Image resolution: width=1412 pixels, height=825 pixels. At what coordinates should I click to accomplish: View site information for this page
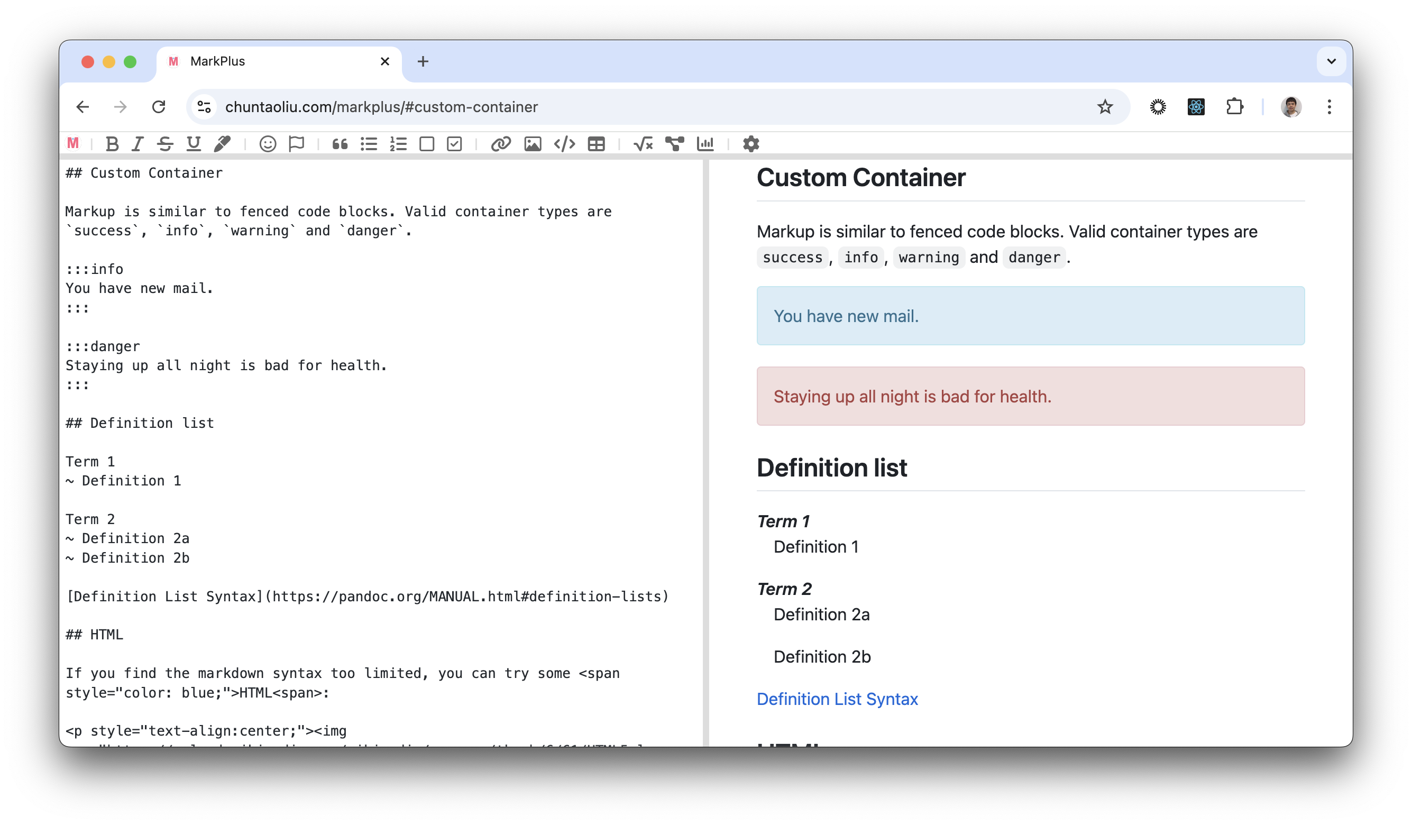tap(204, 106)
